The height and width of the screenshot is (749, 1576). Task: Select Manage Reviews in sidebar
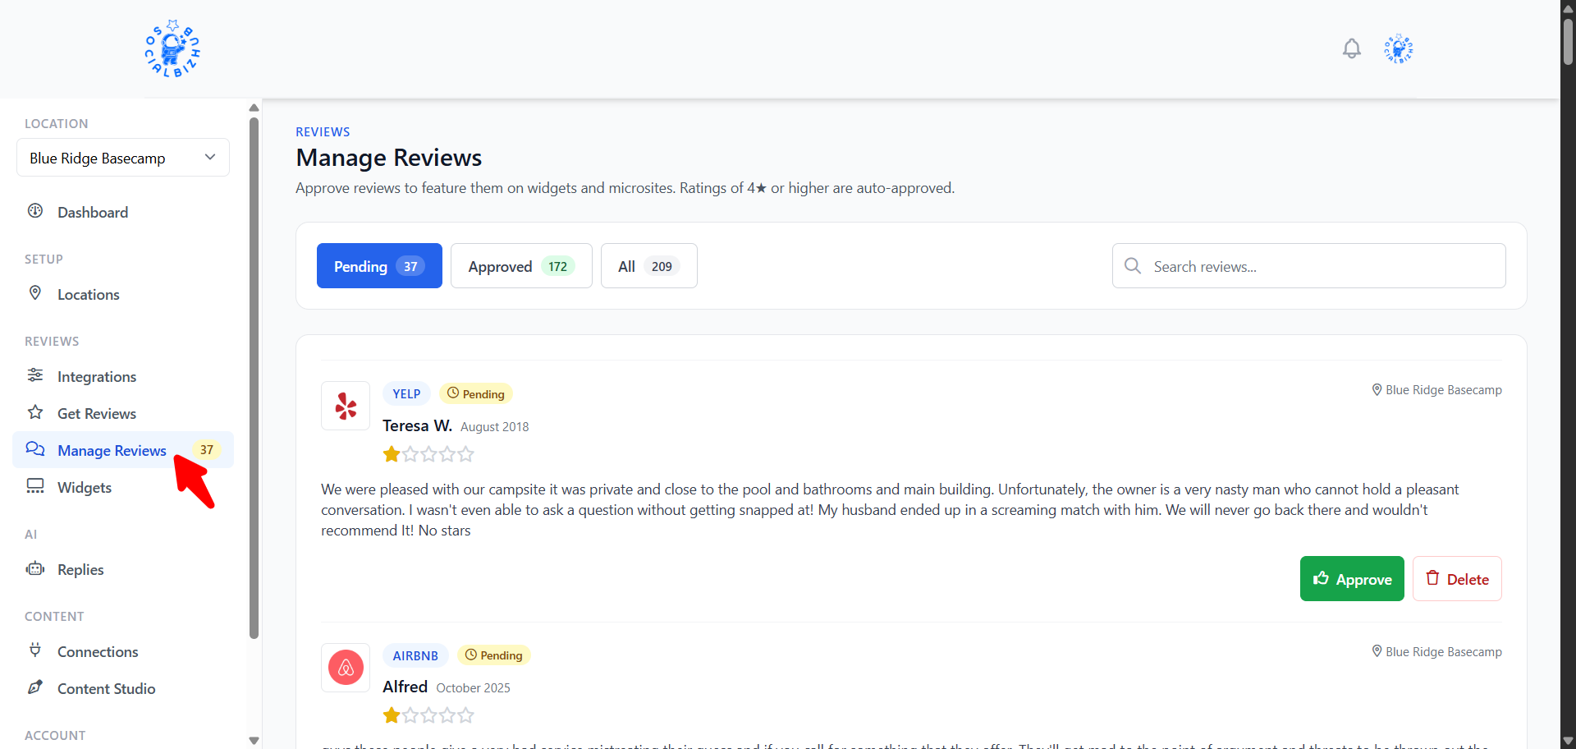(123, 450)
